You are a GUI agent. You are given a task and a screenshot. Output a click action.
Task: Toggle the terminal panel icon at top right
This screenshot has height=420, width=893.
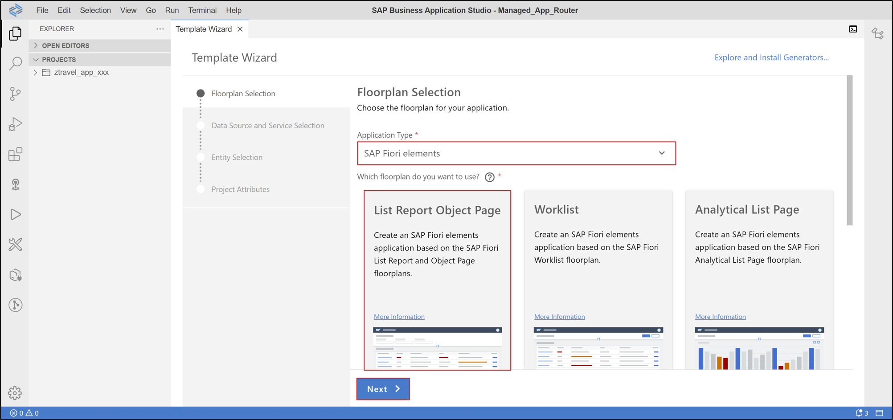point(853,29)
